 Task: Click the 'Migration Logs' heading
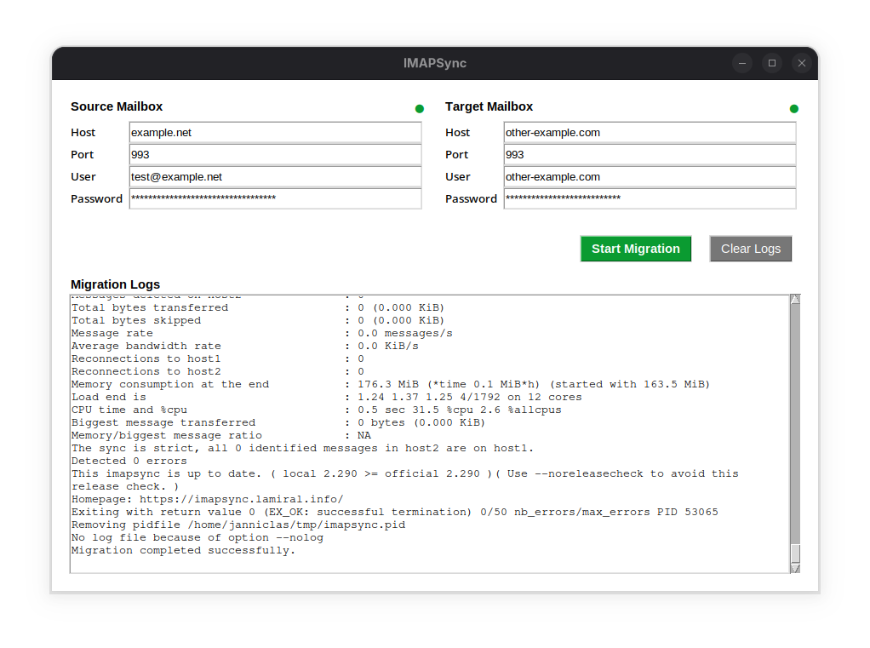(116, 284)
